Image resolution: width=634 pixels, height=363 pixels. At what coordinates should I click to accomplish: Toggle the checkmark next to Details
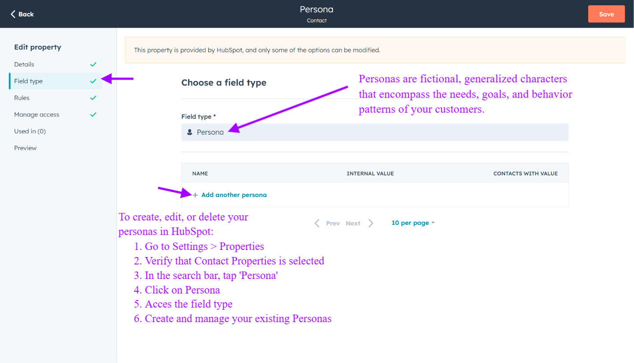93,64
